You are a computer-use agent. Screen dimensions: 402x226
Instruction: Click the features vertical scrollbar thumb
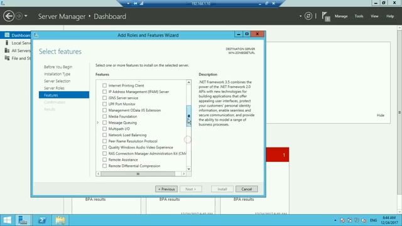[188, 116]
